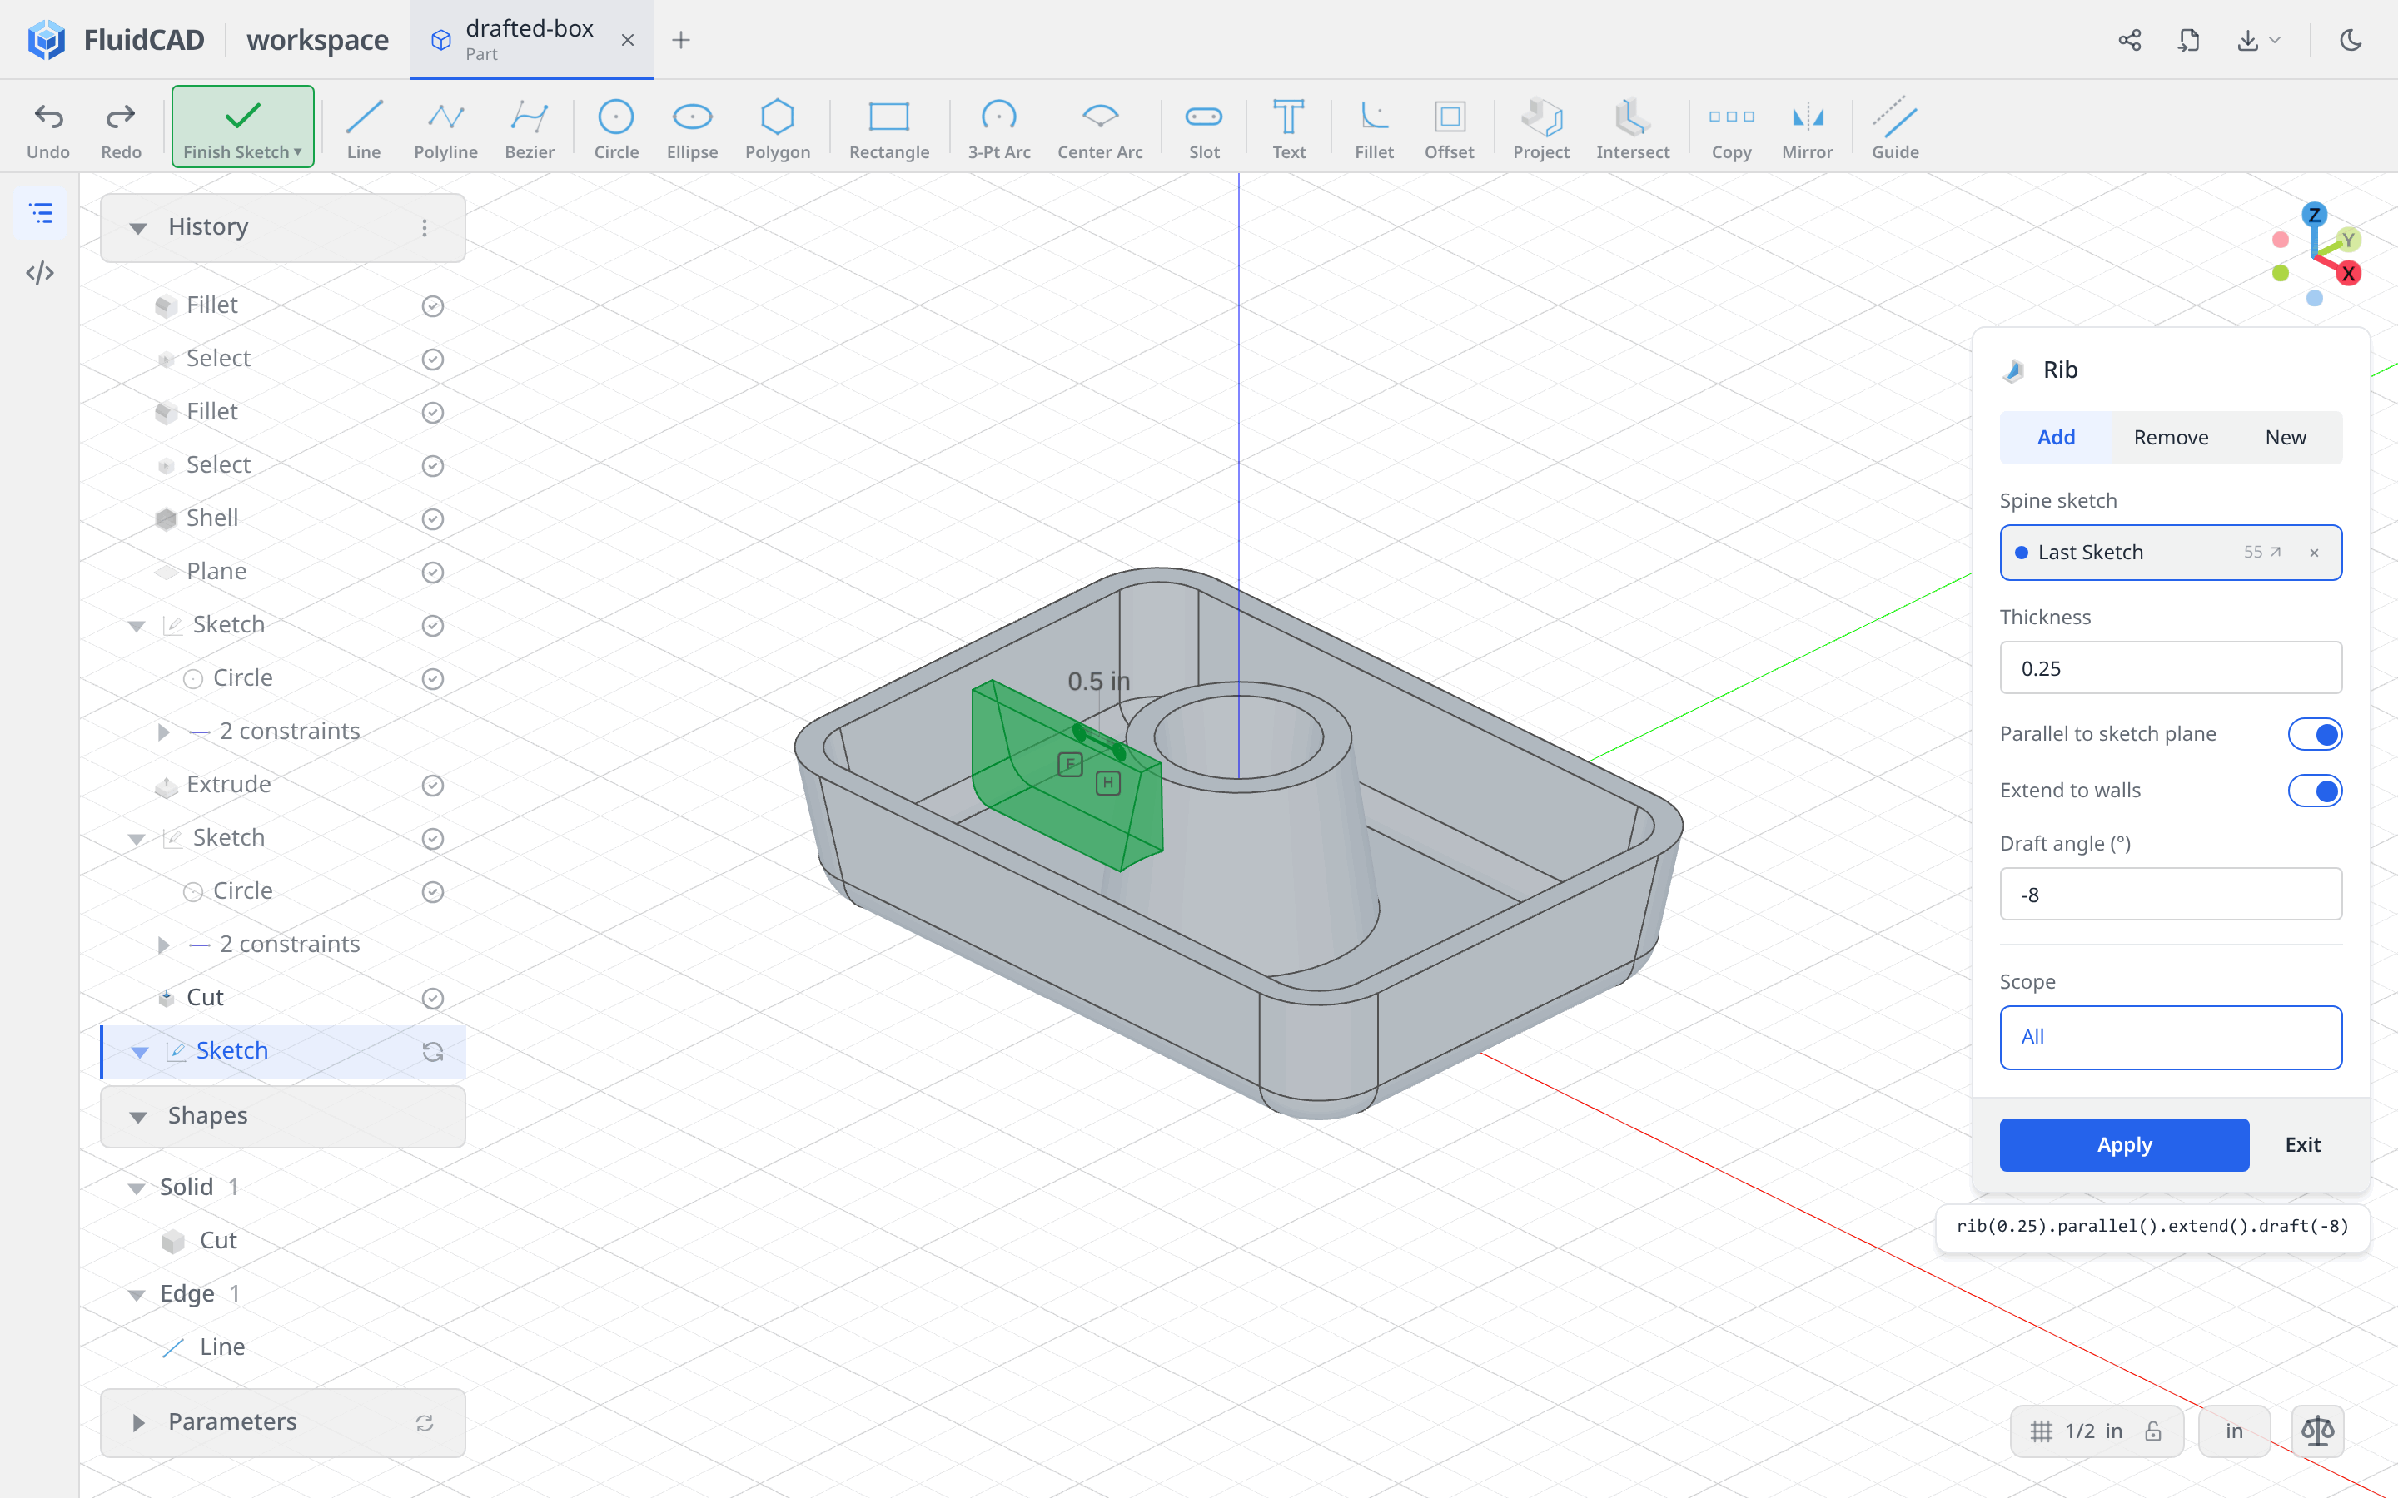
Task: Toggle status check of Shell feature
Action: pos(432,518)
